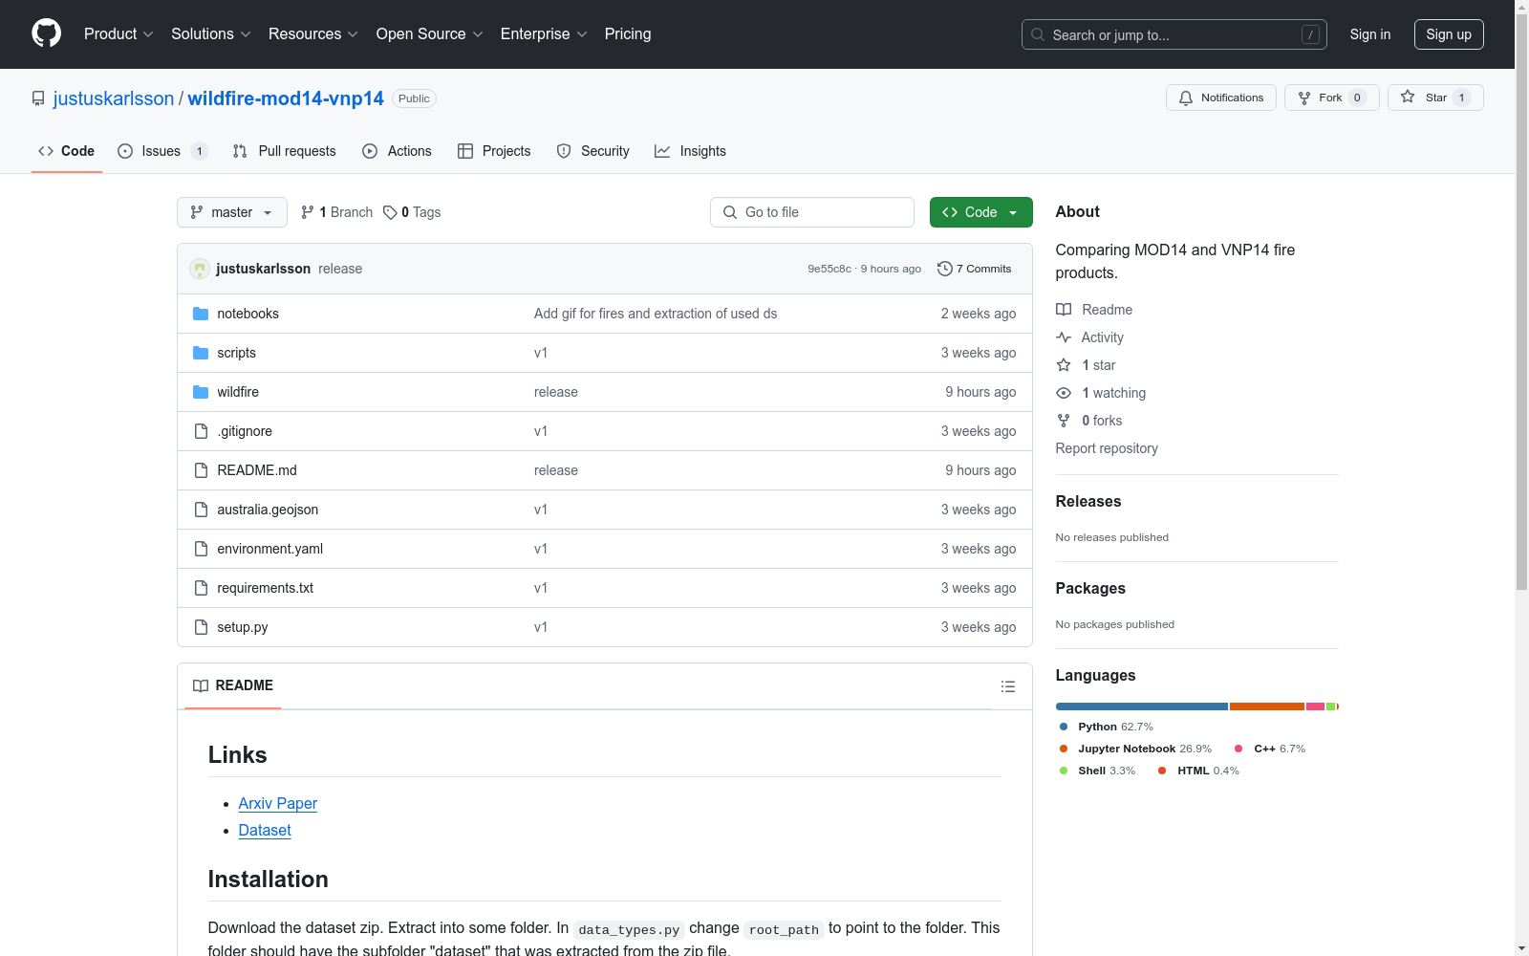Click Report repository link
Screen dimensions: 1529x956
pyautogui.click(x=1107, y=448)
